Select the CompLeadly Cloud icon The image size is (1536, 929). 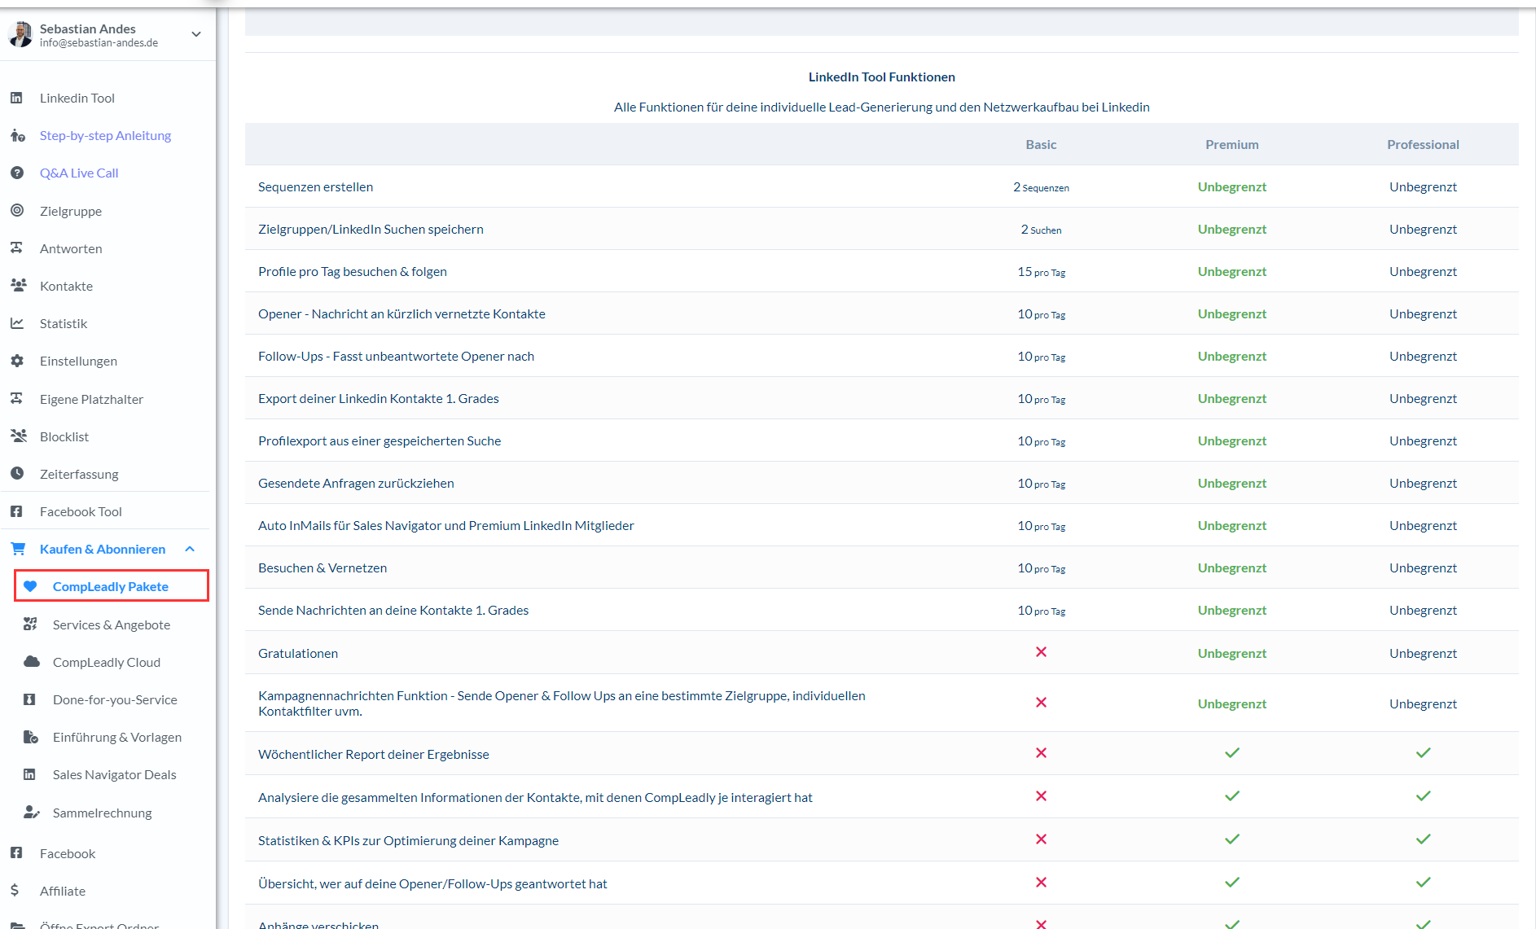(x=31, y=662)
